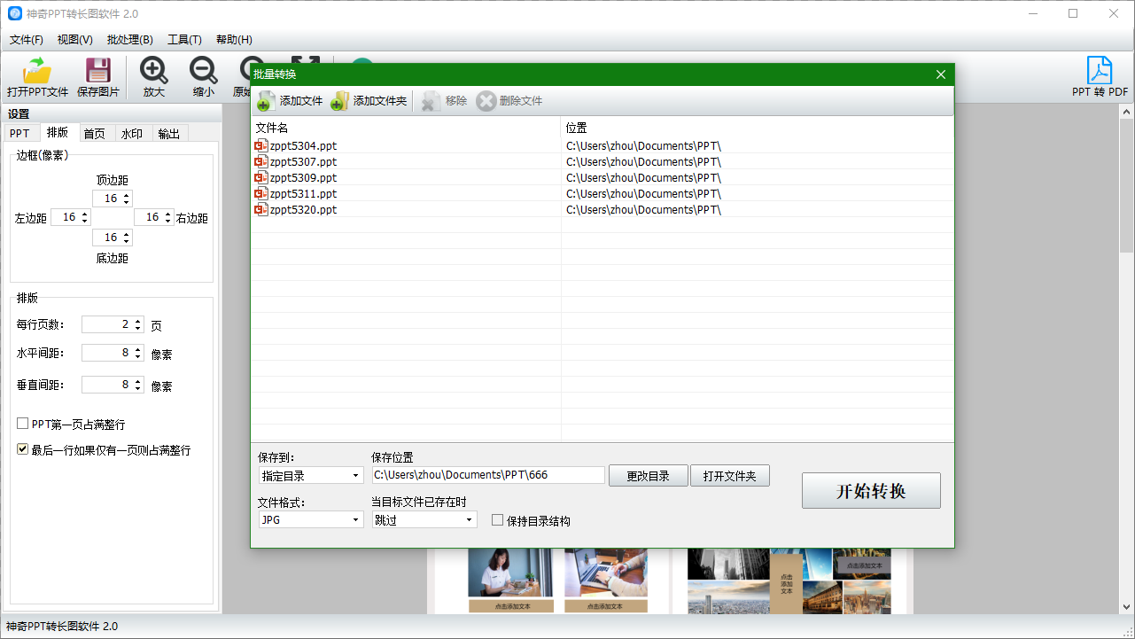The width and height of the screenshot is (1135, 639).
Task: Click the Open PPT File toolbar icon
Action: (x=37, y=71)
